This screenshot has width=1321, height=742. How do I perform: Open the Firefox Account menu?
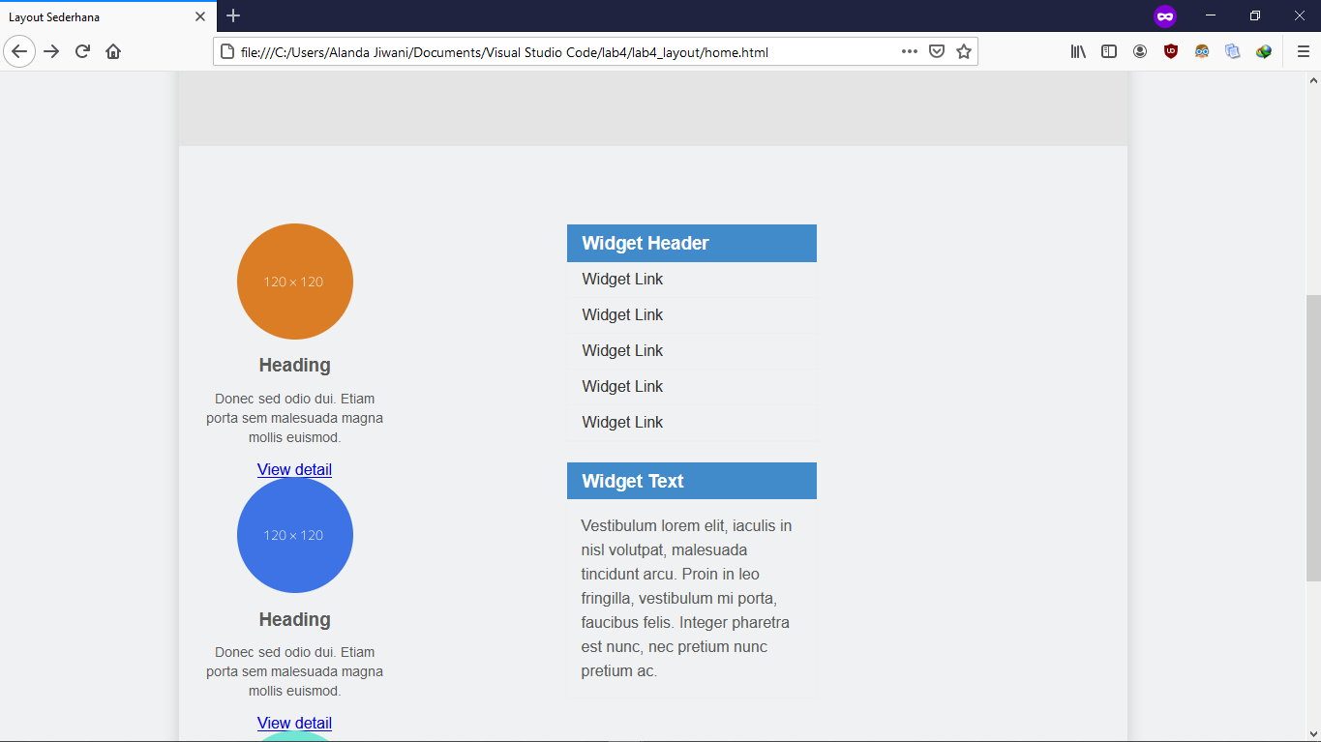tap(1140, 51)
